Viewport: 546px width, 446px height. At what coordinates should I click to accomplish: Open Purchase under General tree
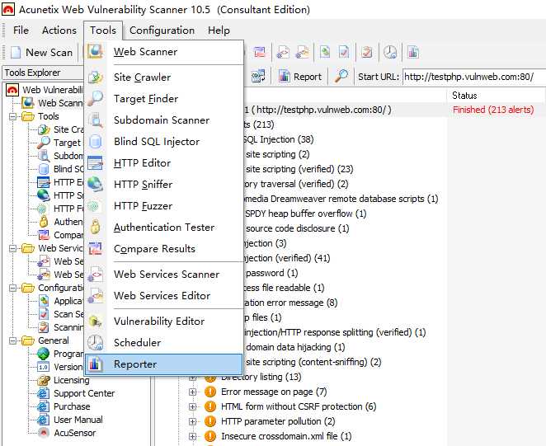(64, 406)
